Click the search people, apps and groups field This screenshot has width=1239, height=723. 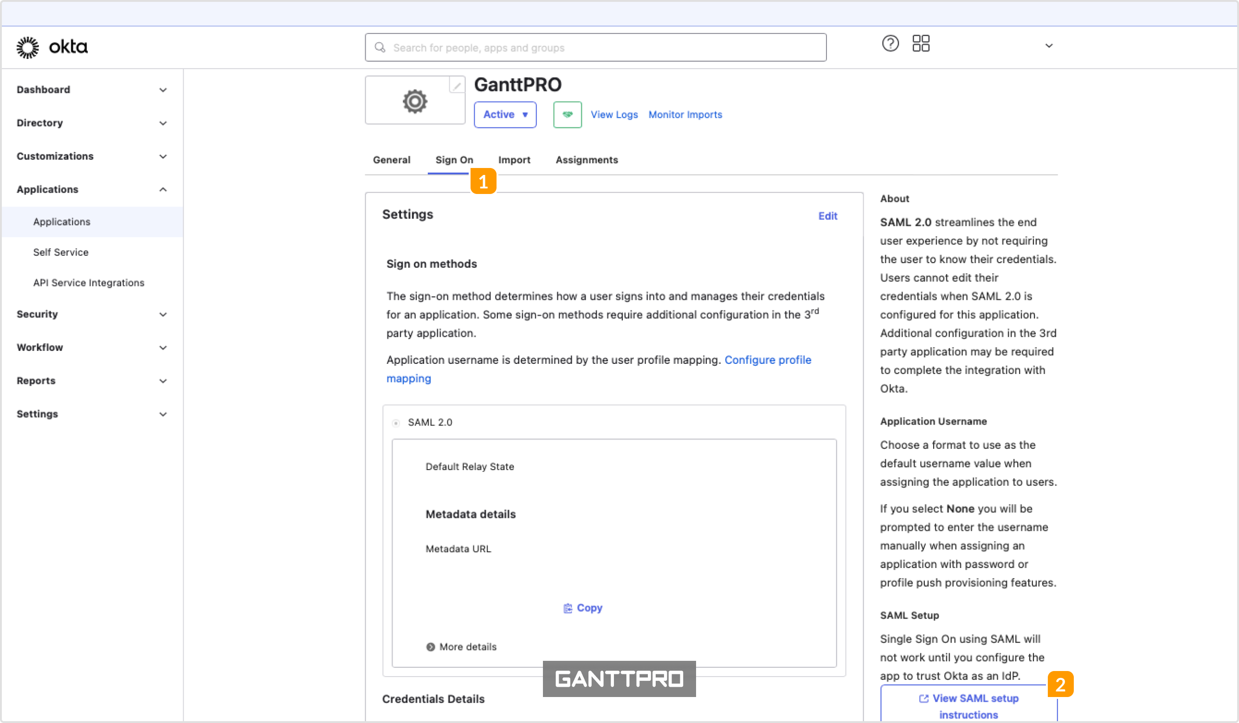pyautogui.click(x=595, y=48)
